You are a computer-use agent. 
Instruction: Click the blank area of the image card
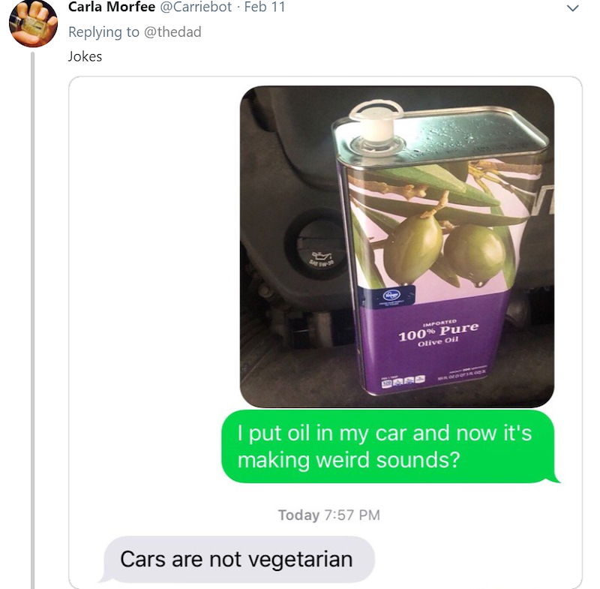[x=153, y=268]
